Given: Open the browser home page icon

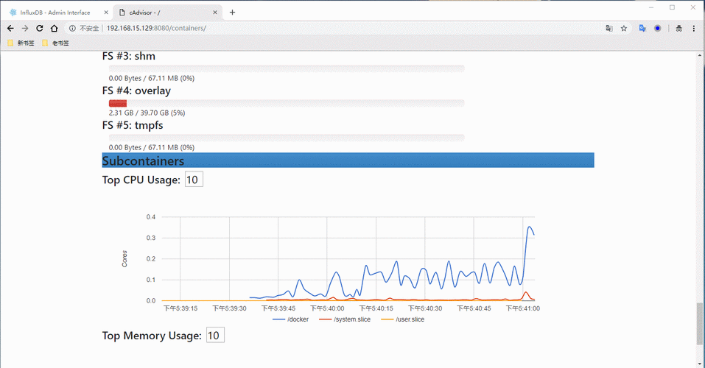Looking at the screenshot, I should coord(54,28).
